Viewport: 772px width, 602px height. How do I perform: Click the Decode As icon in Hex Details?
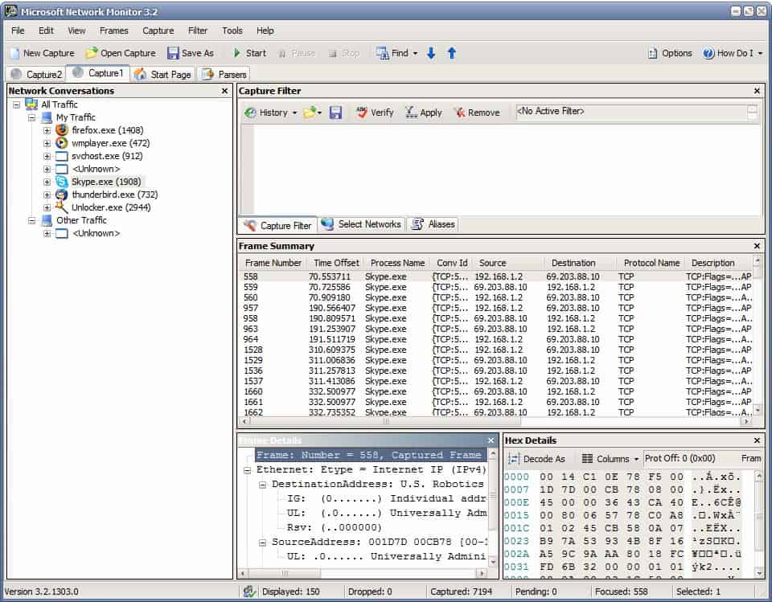point(514,459)
